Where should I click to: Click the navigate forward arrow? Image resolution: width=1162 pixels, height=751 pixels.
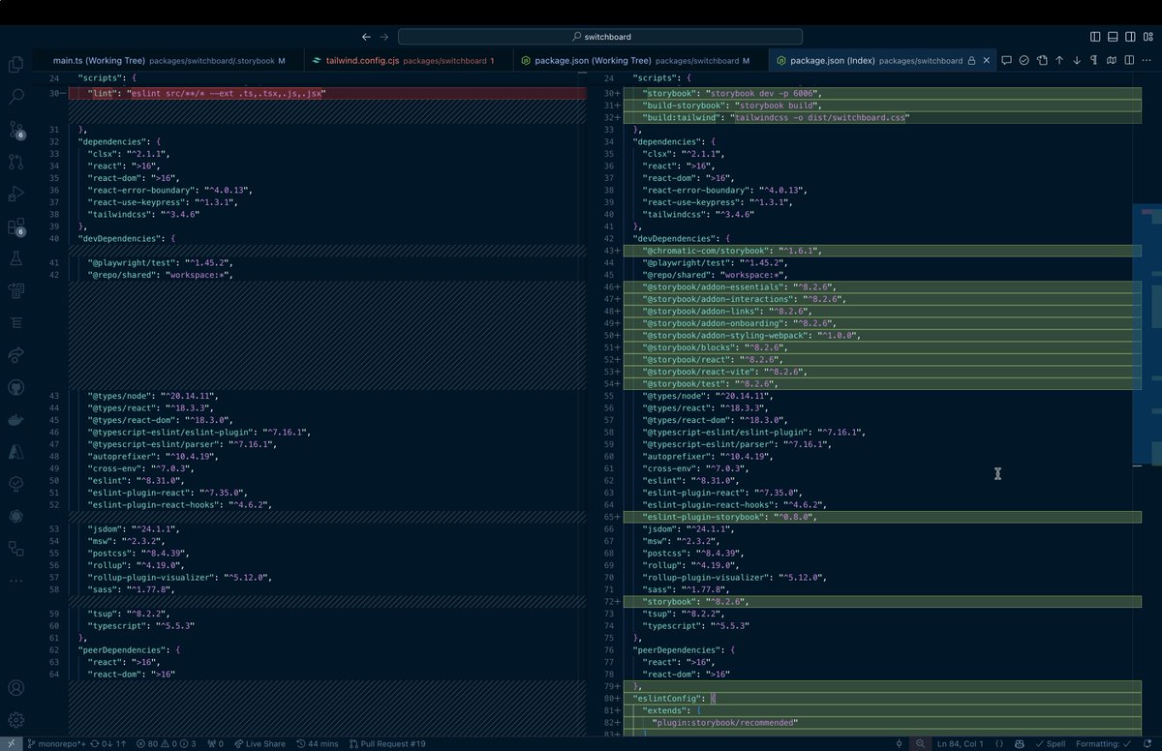click(384, 37)
